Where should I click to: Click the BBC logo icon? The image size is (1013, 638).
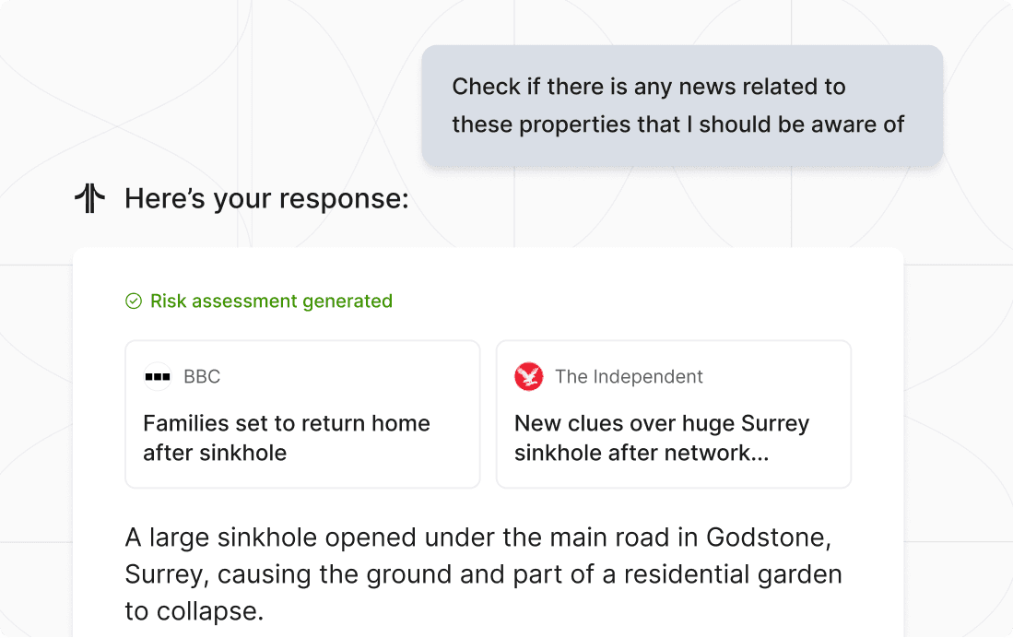pyautogui.click(x=158, y=376)
